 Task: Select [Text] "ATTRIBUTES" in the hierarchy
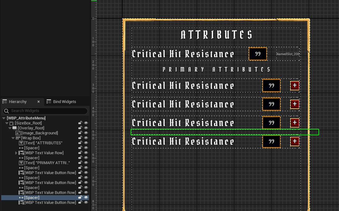(43, 143)
